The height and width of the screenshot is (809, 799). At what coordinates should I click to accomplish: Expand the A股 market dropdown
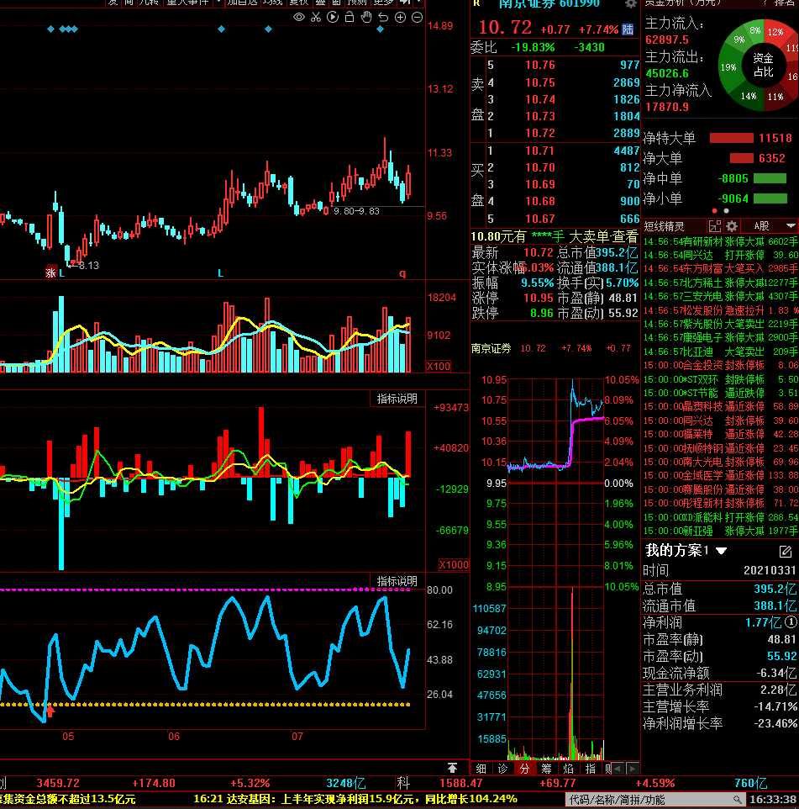[x=791, y=226]
